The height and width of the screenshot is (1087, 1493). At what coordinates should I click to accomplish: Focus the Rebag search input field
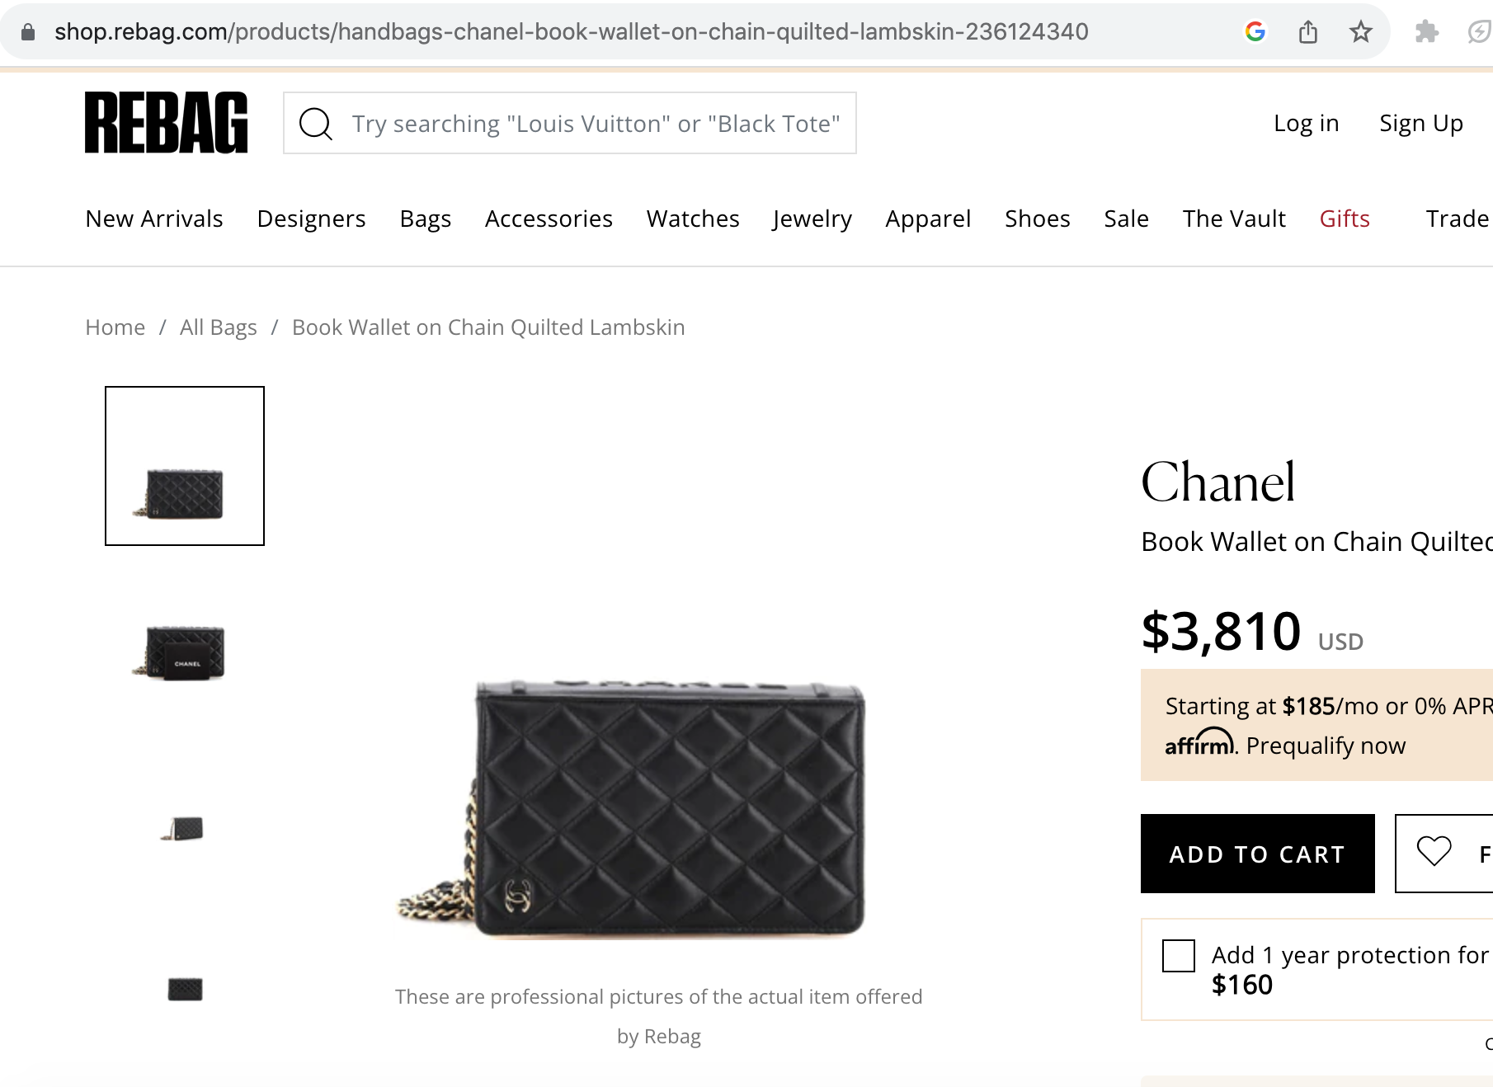pos(595,124)
